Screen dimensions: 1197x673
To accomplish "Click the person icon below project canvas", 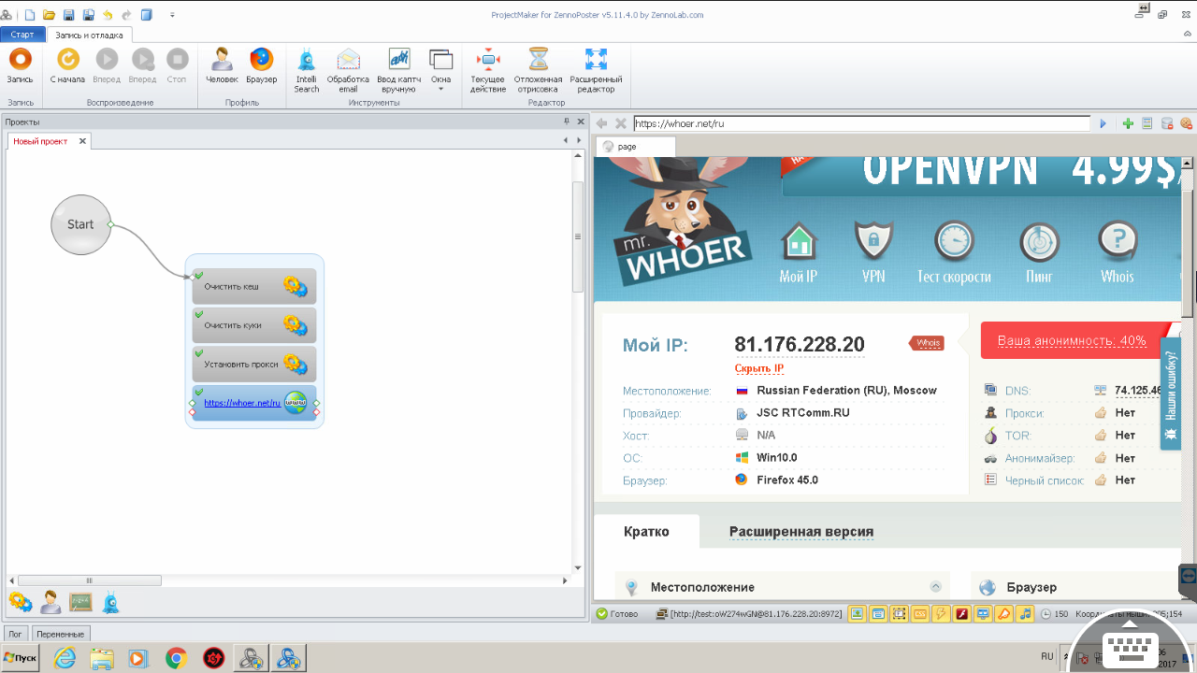I will [x=50, y=602].
